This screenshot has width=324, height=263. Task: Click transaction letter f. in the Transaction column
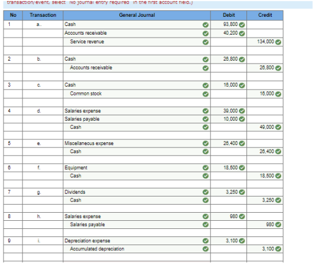click(39, 168)
